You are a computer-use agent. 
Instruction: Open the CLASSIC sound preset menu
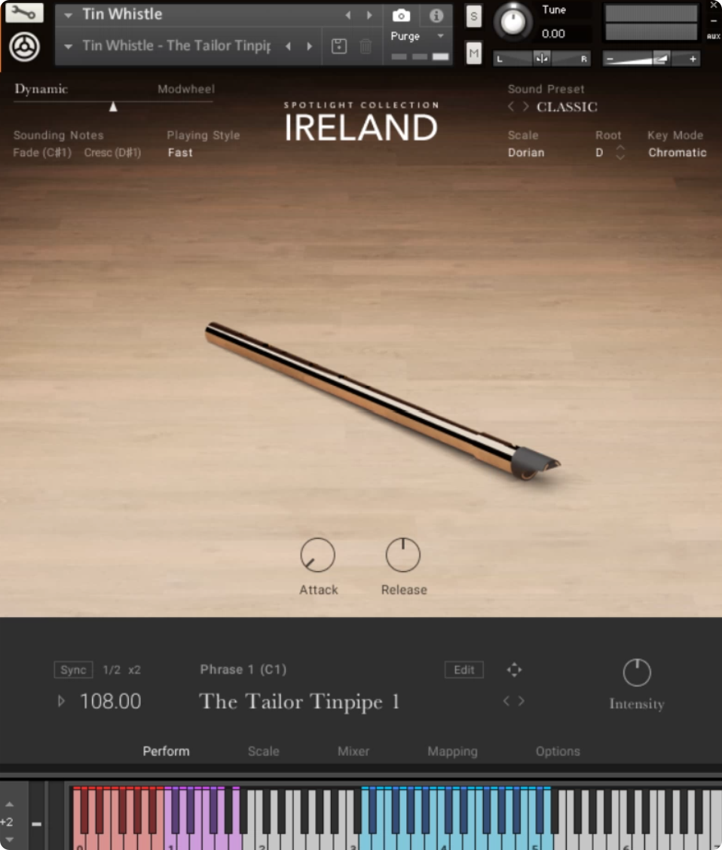click(x=567, y=107)
